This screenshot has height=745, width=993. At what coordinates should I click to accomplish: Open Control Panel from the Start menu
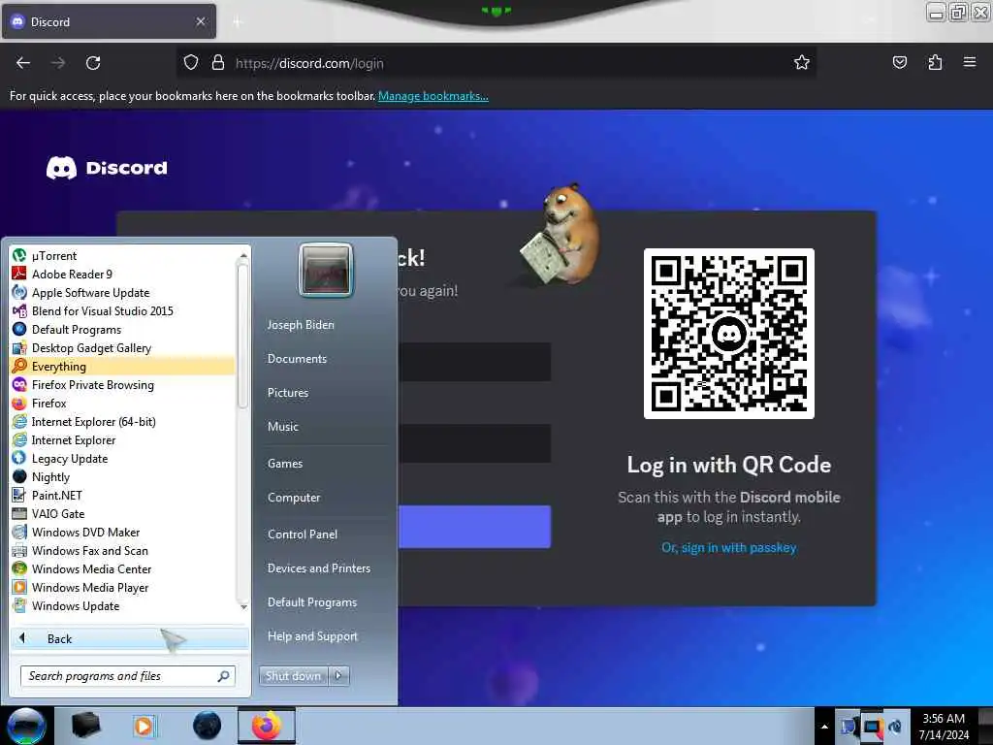click(303, 534)
